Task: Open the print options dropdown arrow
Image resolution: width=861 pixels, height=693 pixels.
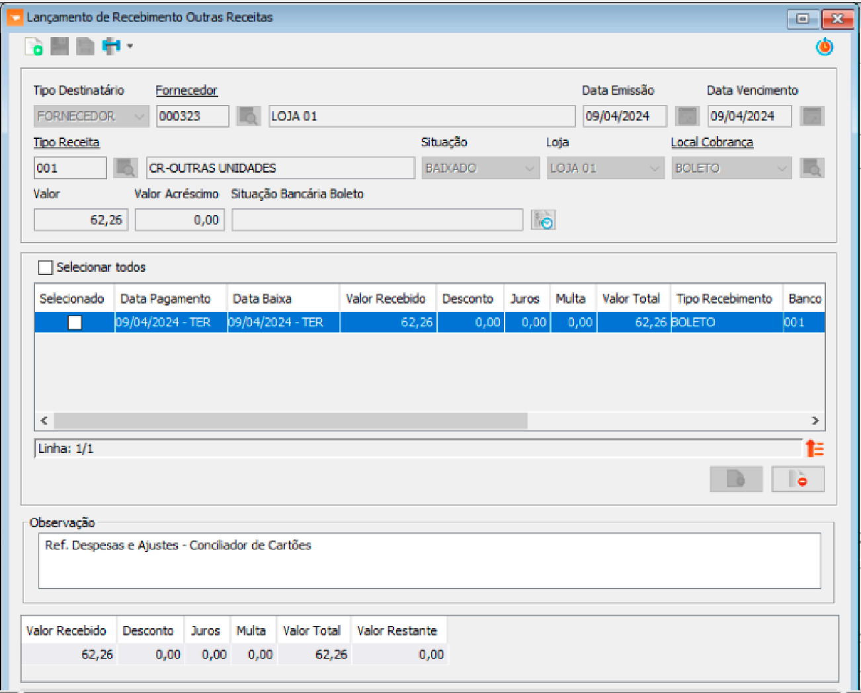Action: (x=130, y=46)
